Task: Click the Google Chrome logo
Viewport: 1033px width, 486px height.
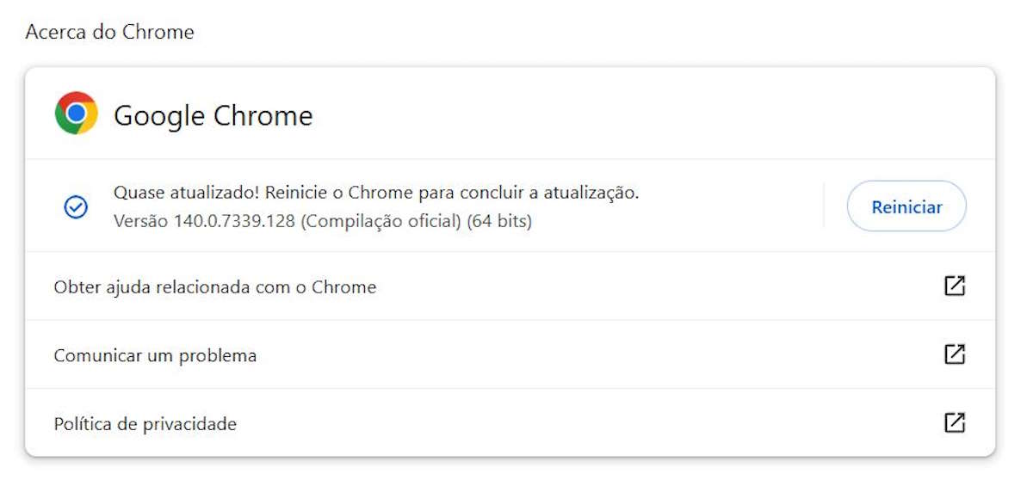Action: 76,114
